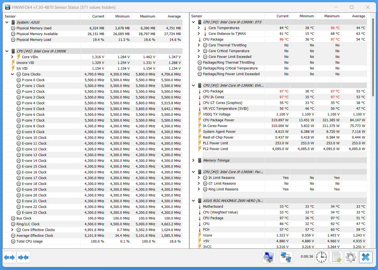This screenshot has width=378, height=270.
Task: Select the Physical Memory Load row
Action: (x=93, y=40)
